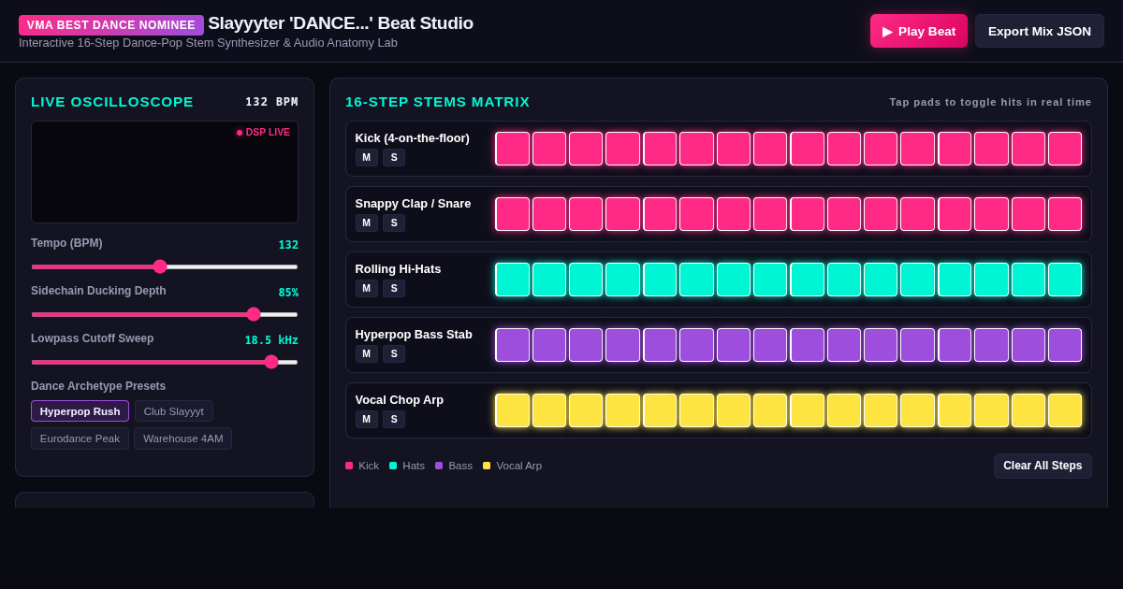
Task: Toggle third step pad of Vocal Chop Arp row
Action: [586, 410]
